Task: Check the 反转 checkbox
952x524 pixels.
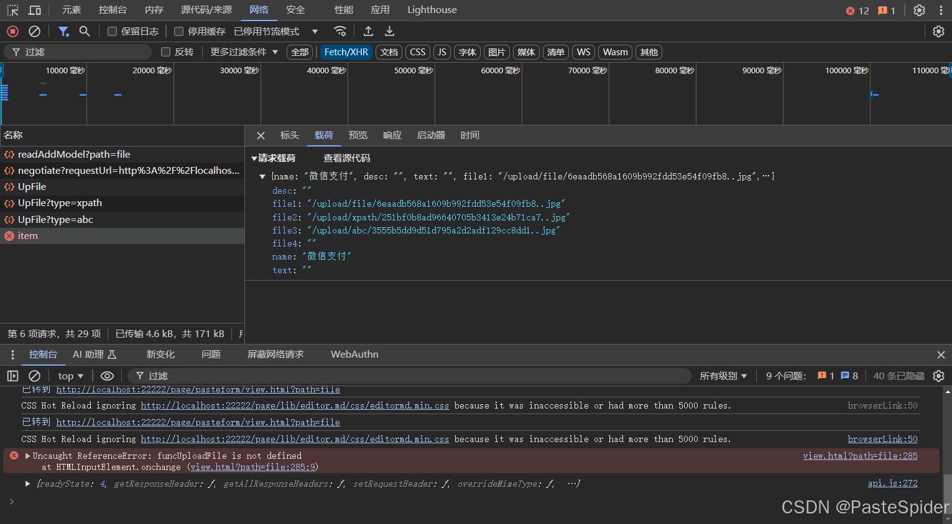Action: point(165,52)
